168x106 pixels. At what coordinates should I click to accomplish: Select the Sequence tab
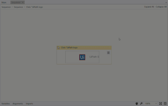click(x=16, y=2)
